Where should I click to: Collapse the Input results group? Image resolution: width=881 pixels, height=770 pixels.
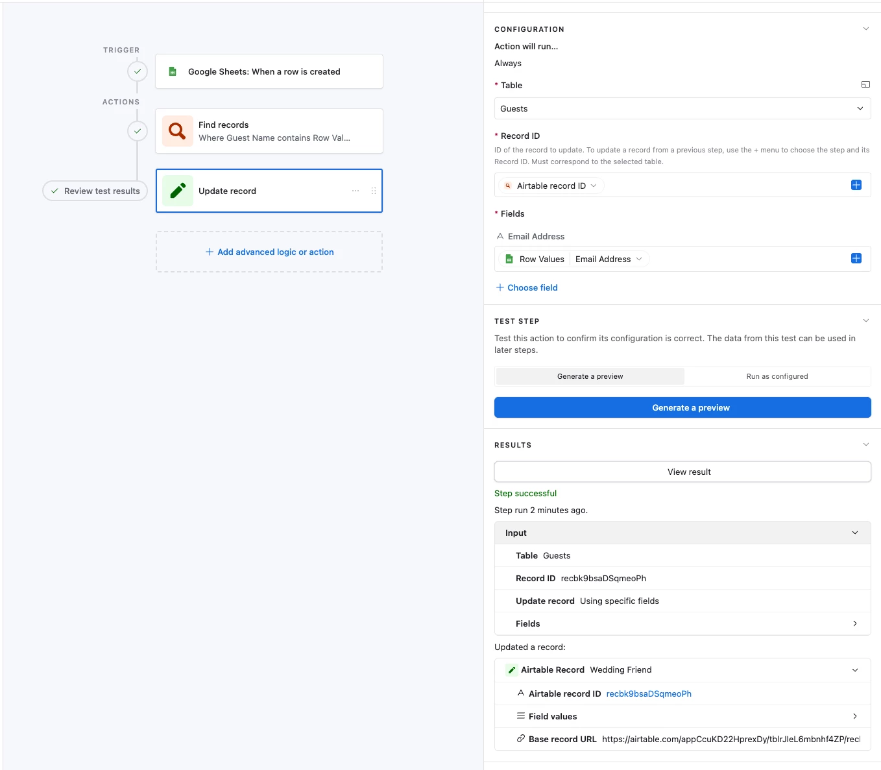(855, 533)
